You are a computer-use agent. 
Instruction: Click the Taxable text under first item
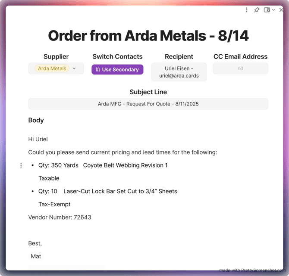click(x=49, y=178)
